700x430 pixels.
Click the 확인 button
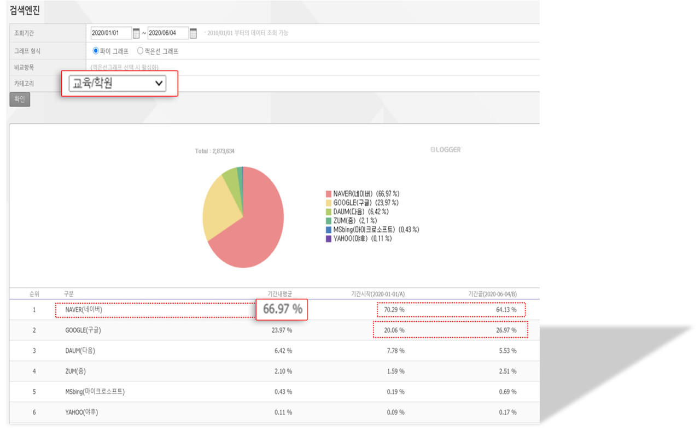[x=20, y=100]
